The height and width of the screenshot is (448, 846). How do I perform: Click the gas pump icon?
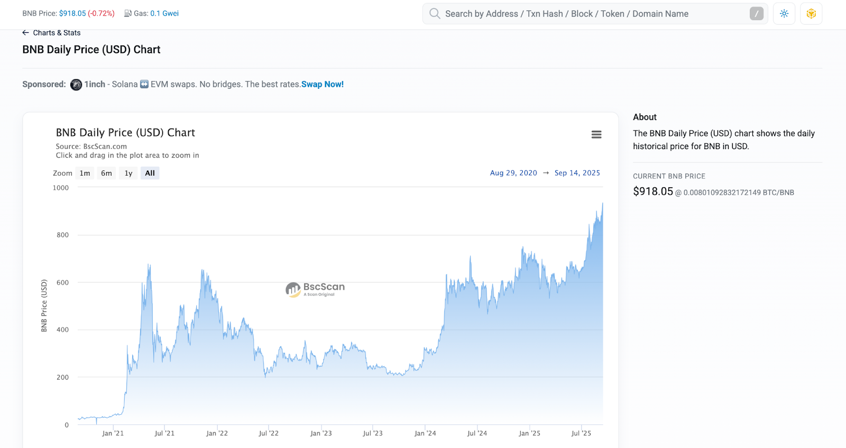coord(127,13)
